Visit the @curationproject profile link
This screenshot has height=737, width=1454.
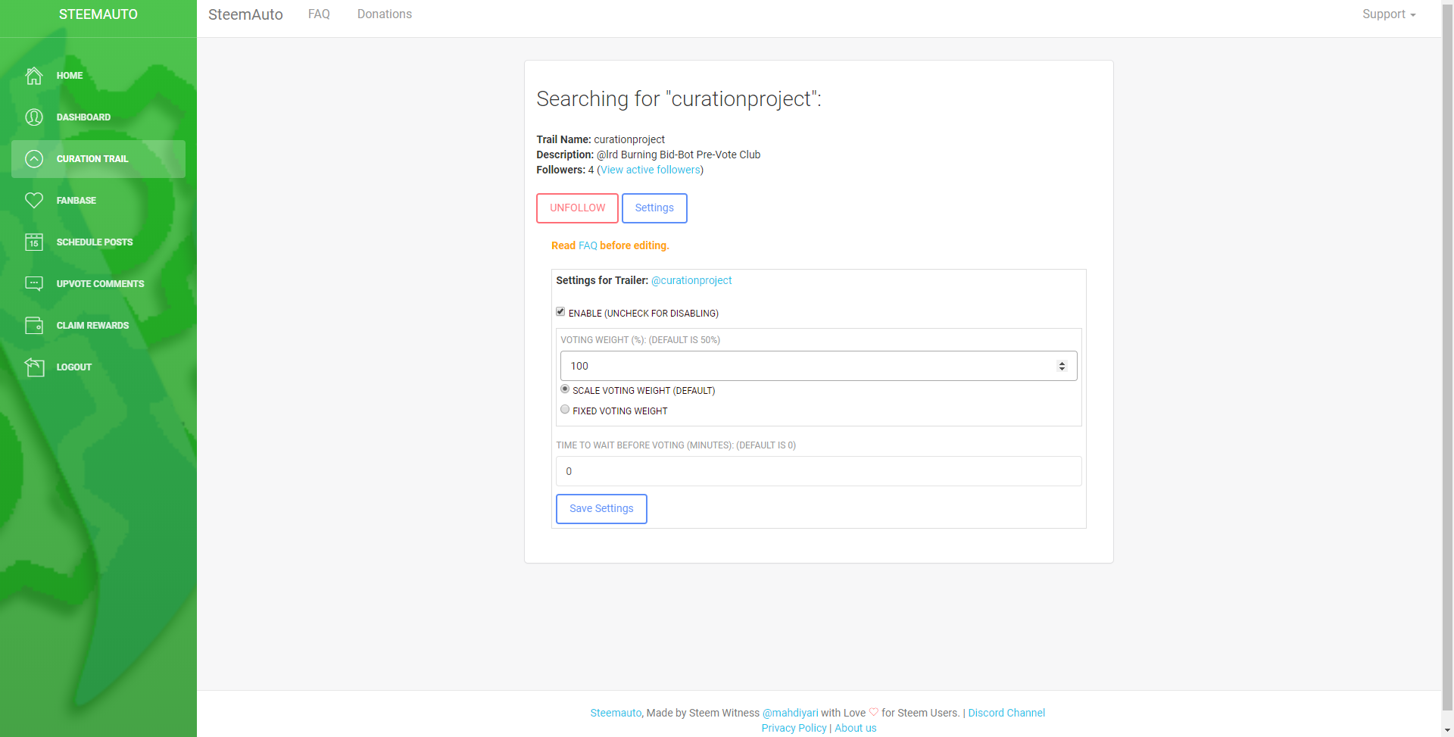click(691, 280)
